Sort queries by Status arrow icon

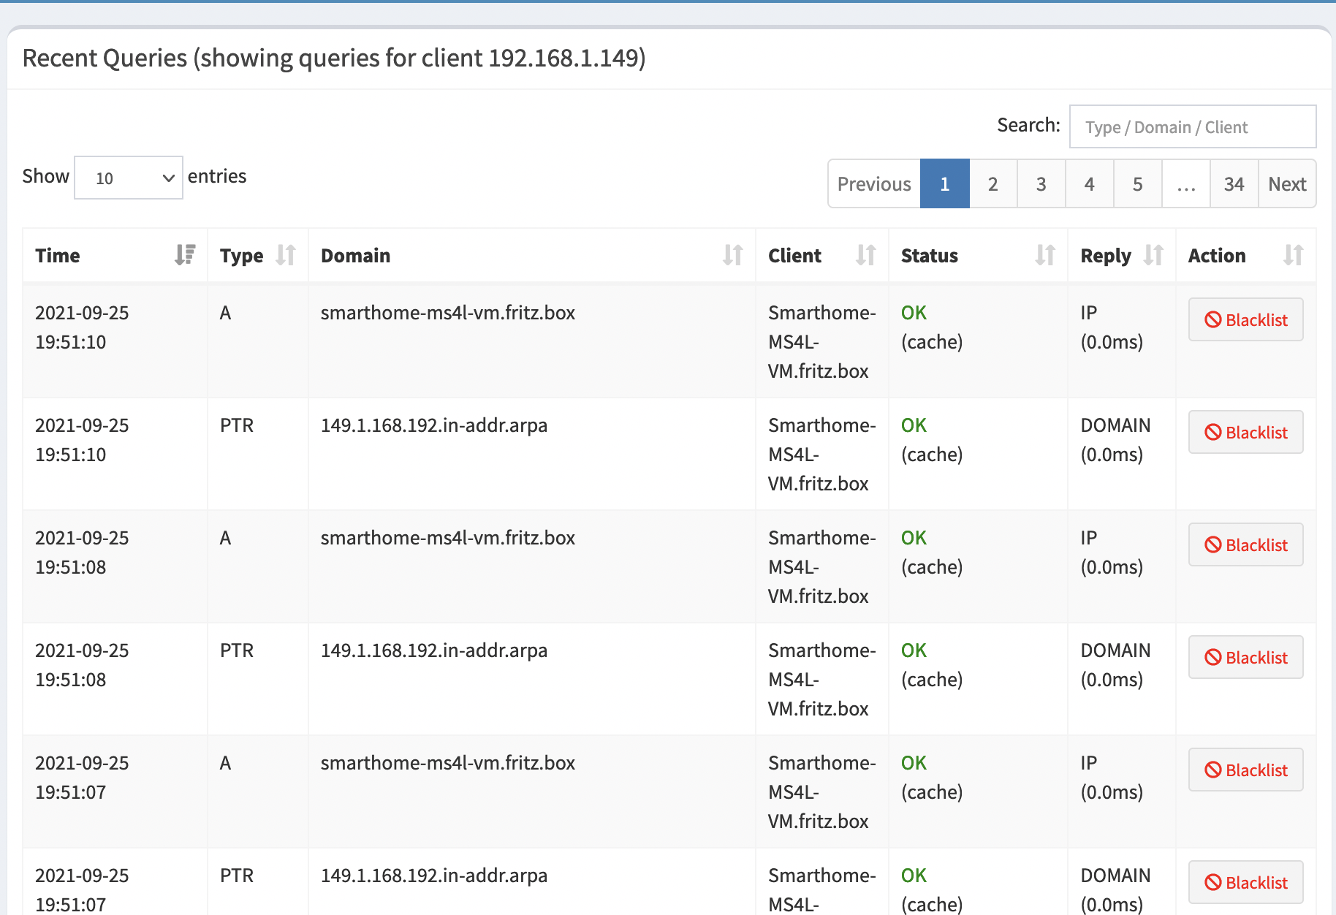coord(1044,255)
